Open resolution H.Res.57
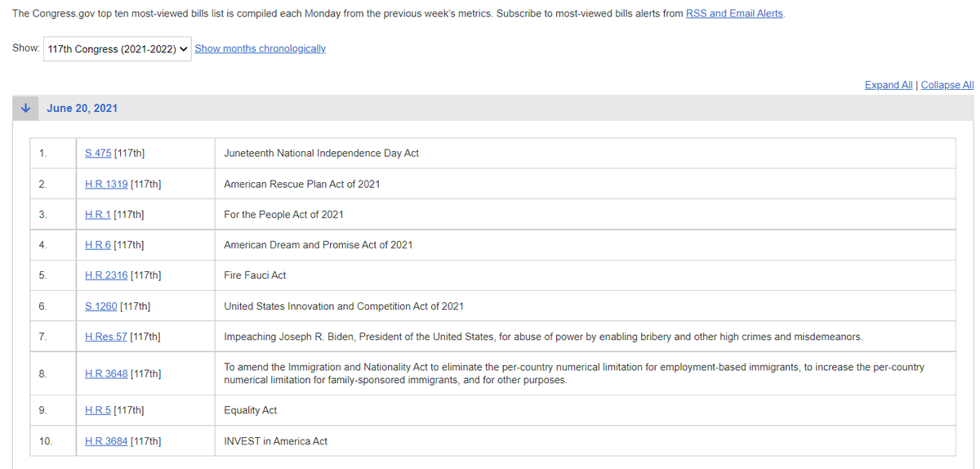 coord(106,337)
